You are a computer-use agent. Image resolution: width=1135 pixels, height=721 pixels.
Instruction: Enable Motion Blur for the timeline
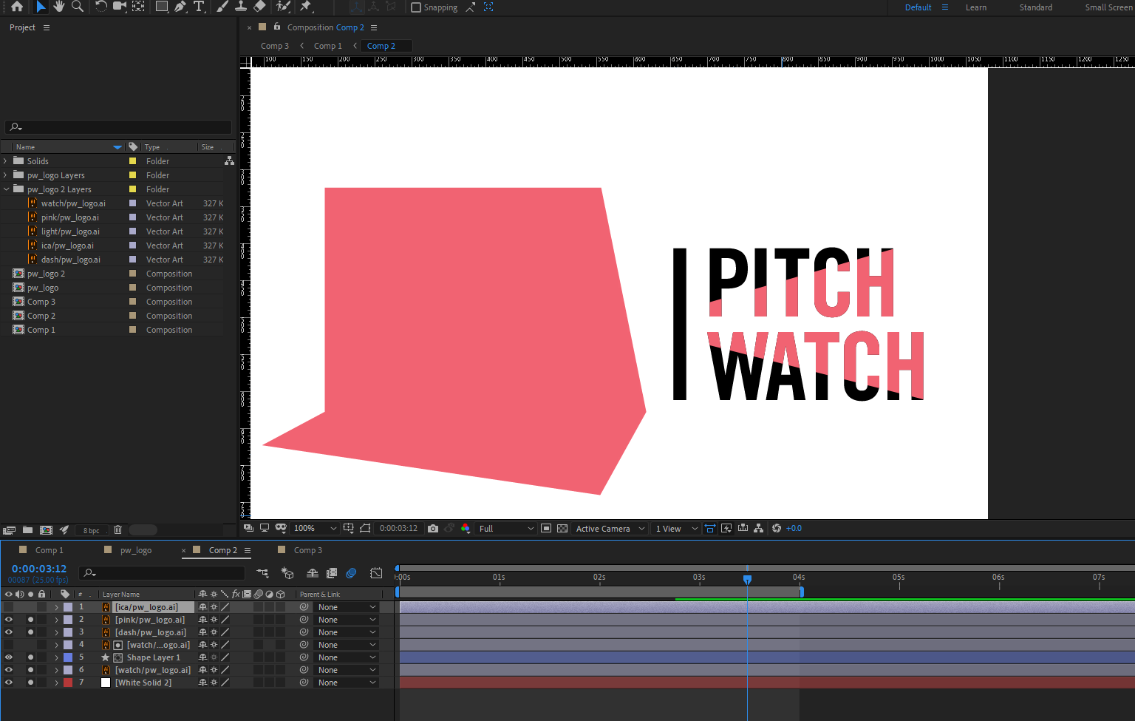point(351,573)
